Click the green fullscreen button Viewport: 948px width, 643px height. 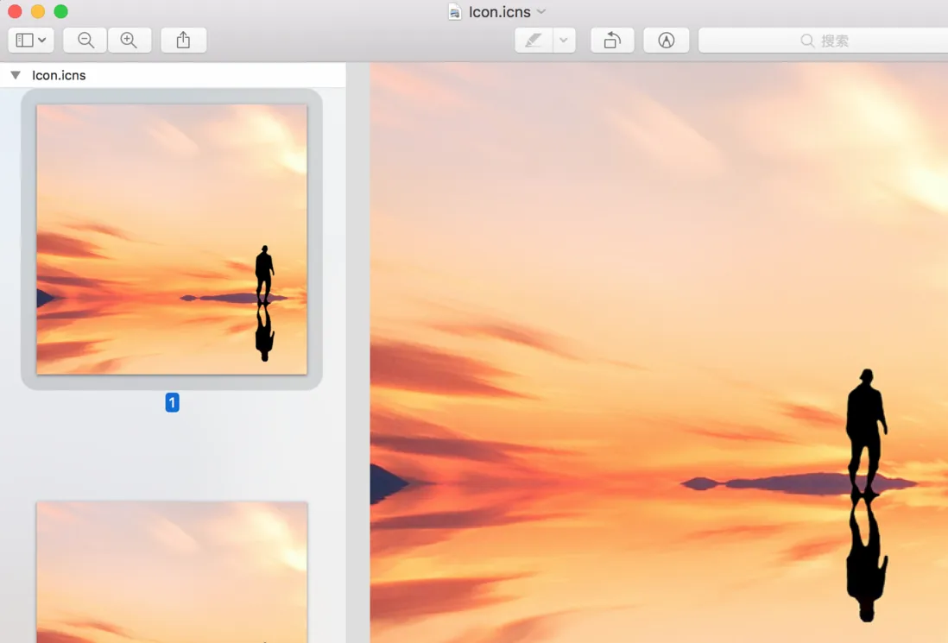(x=61, y=11)
